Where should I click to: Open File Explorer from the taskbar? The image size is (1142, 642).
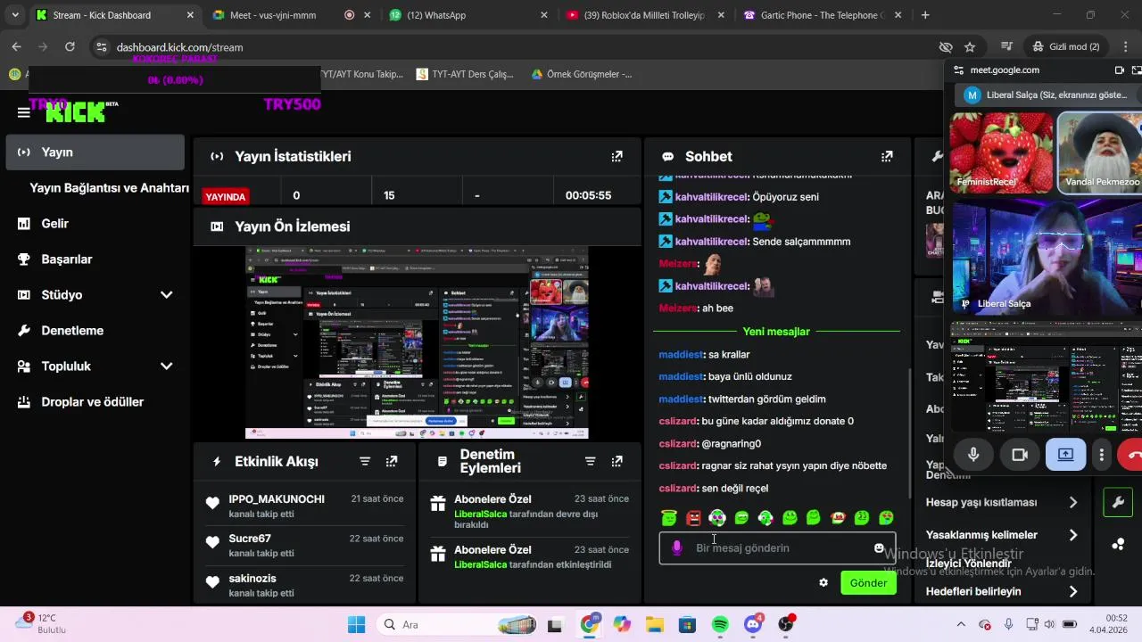pyautogui.click(x=654, y=624)
